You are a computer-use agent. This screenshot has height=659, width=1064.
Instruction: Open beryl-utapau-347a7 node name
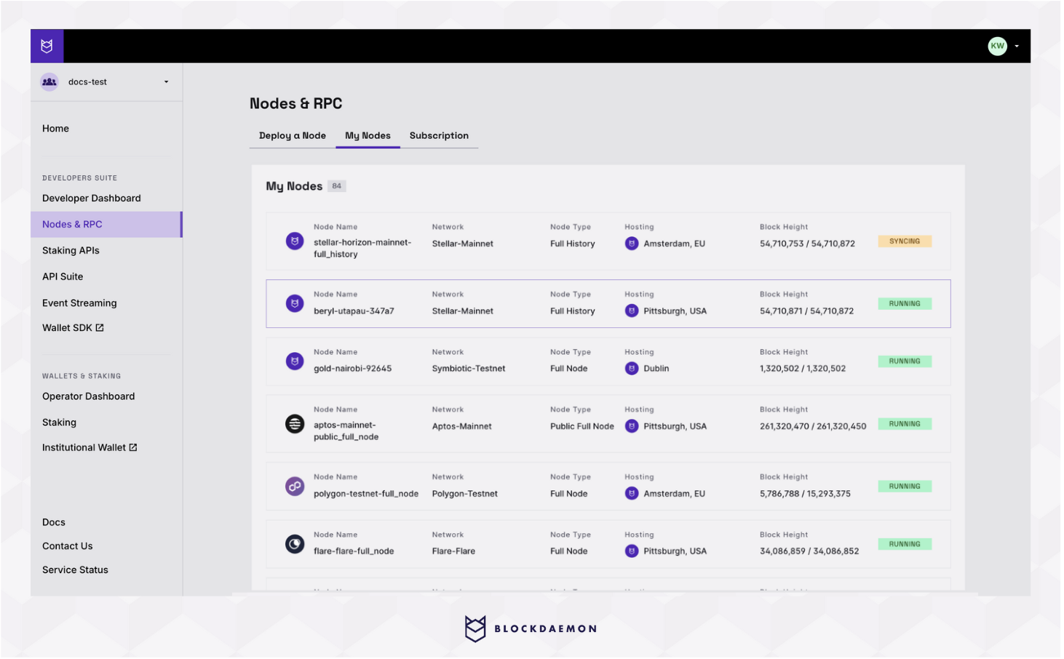(x=354, y=311)
